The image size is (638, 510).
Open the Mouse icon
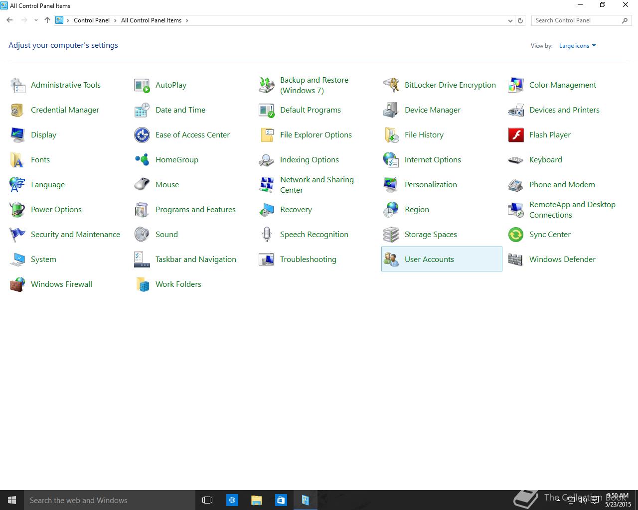coord(142,185)
